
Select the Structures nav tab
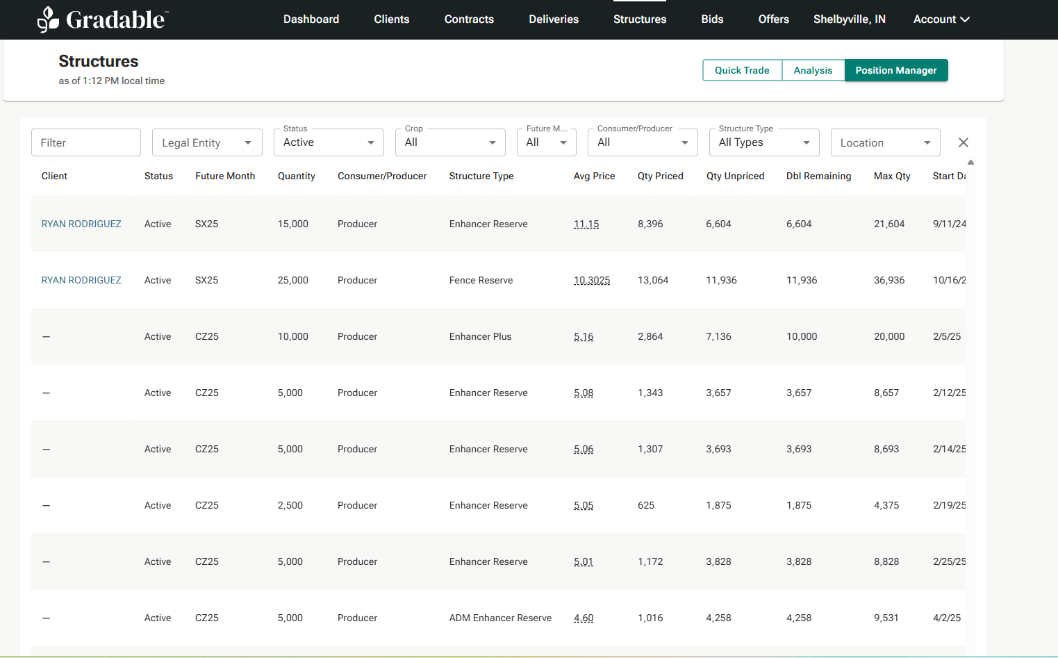(x=640, y=19)
